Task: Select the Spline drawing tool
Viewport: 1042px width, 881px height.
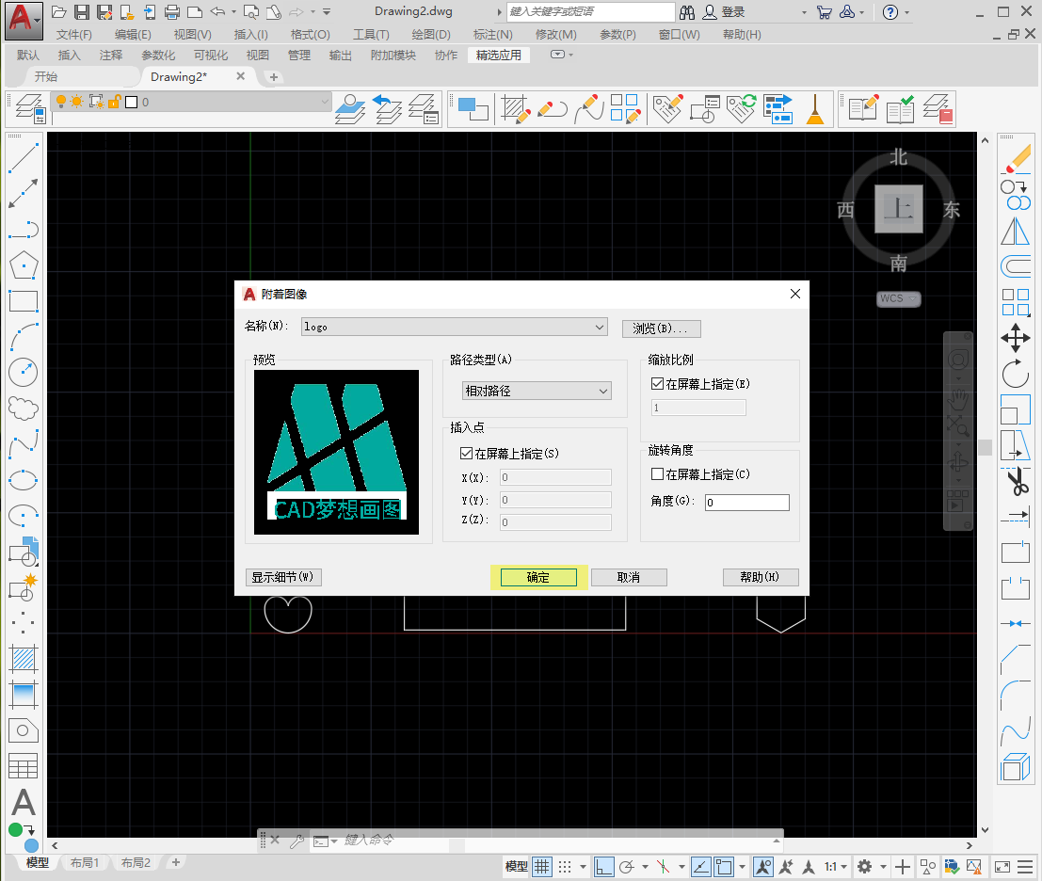Action: pyautogui.click(x=24, y=444)
